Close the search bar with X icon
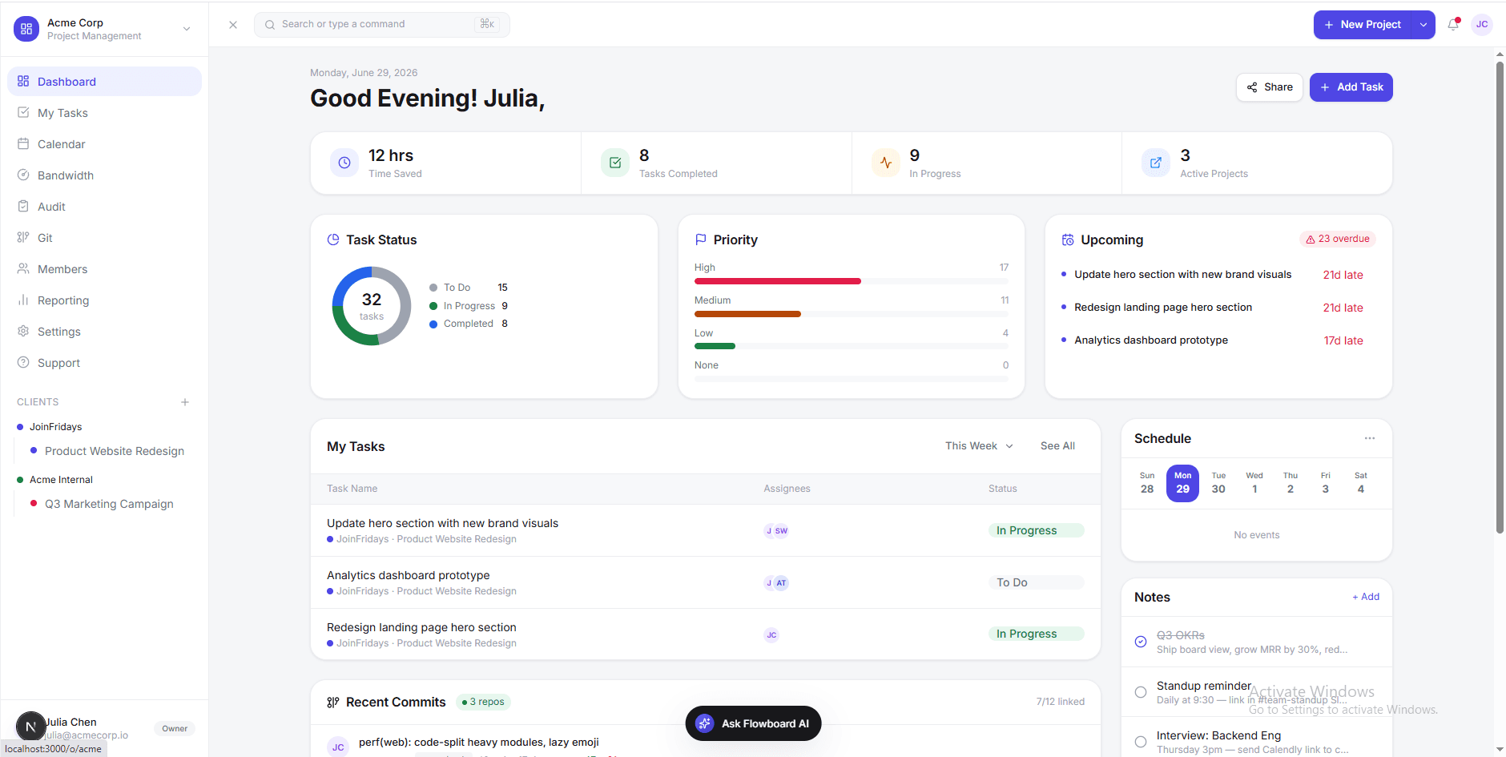Screen dimensions: 1506x757 [233, 25]
